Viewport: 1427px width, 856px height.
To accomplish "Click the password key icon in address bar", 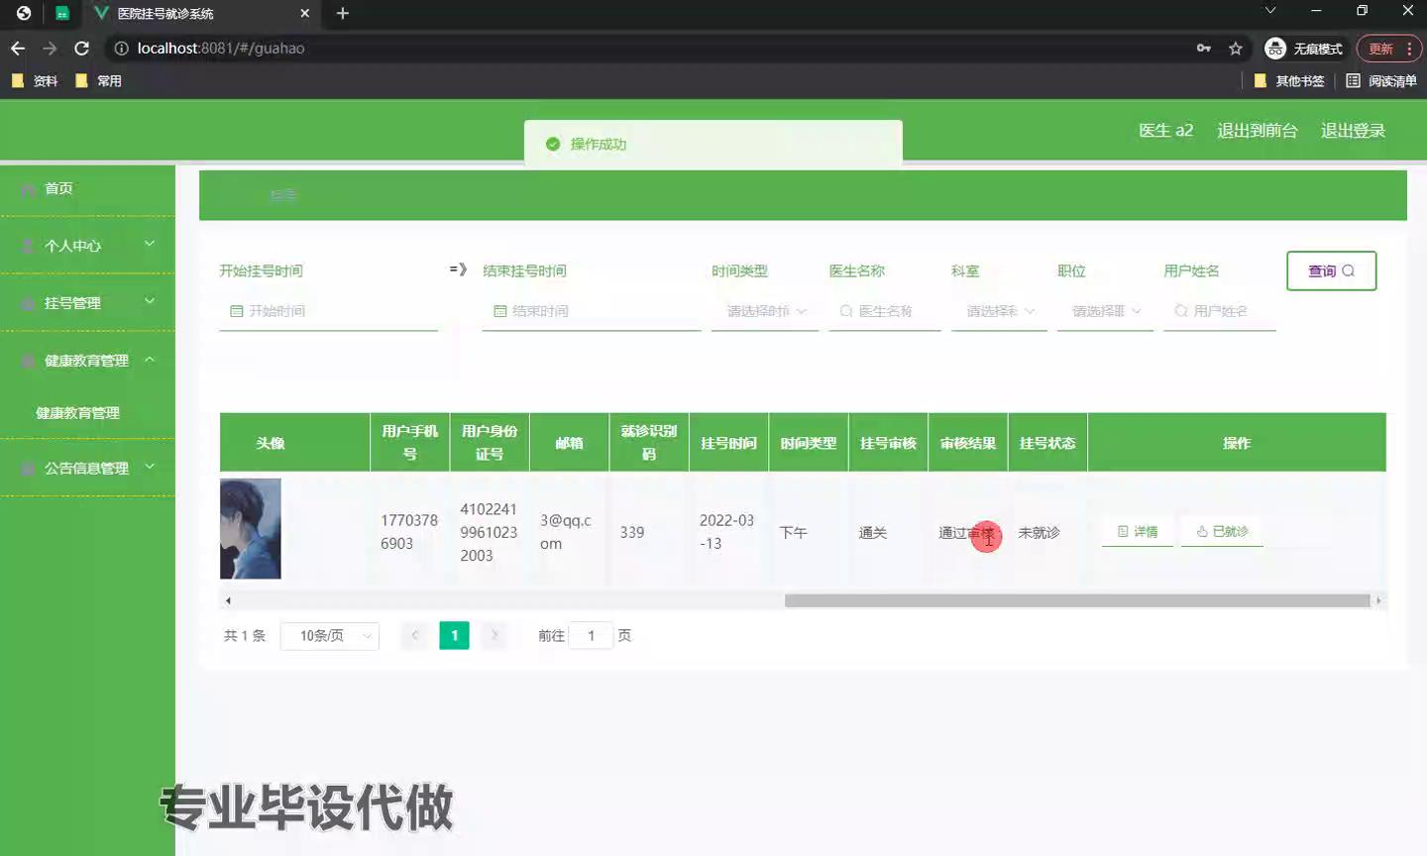I will point(1203,48).
